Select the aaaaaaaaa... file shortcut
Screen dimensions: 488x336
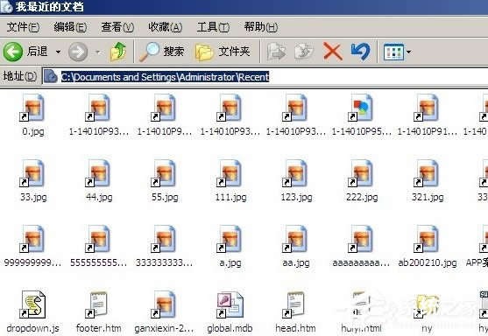click(361, 247)
